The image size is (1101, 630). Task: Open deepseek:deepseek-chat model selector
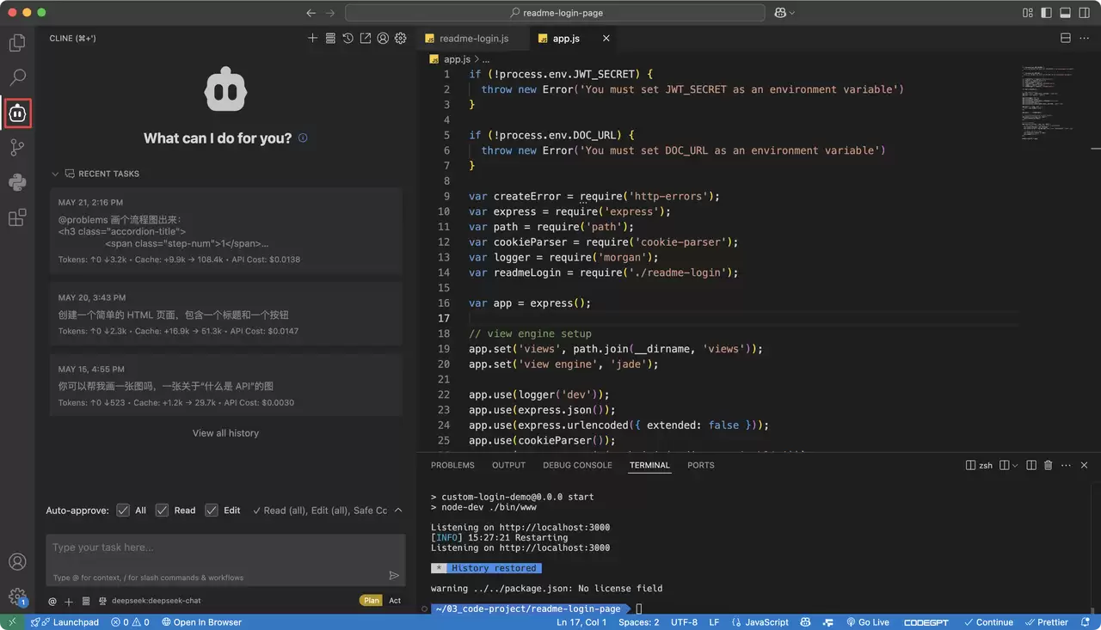coord(156,601)
